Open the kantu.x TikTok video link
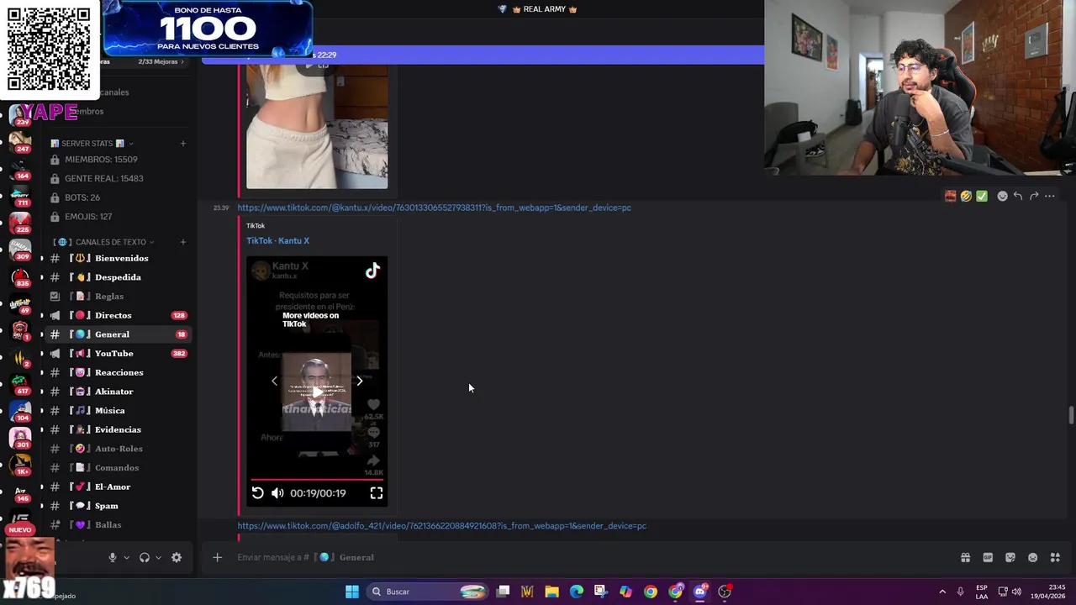 click(x=434, y=208)
